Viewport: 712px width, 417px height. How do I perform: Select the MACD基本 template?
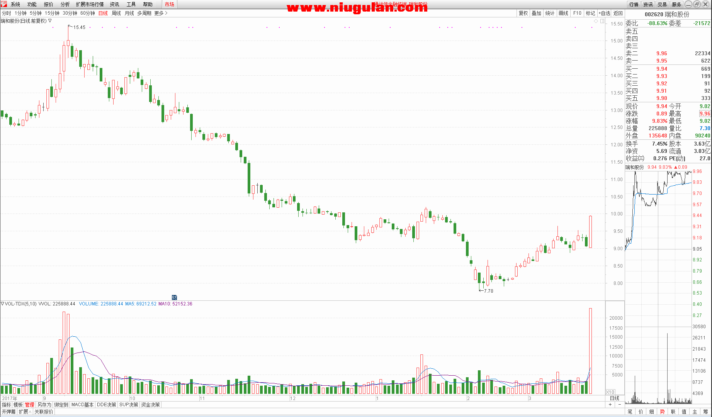point(83,405)
